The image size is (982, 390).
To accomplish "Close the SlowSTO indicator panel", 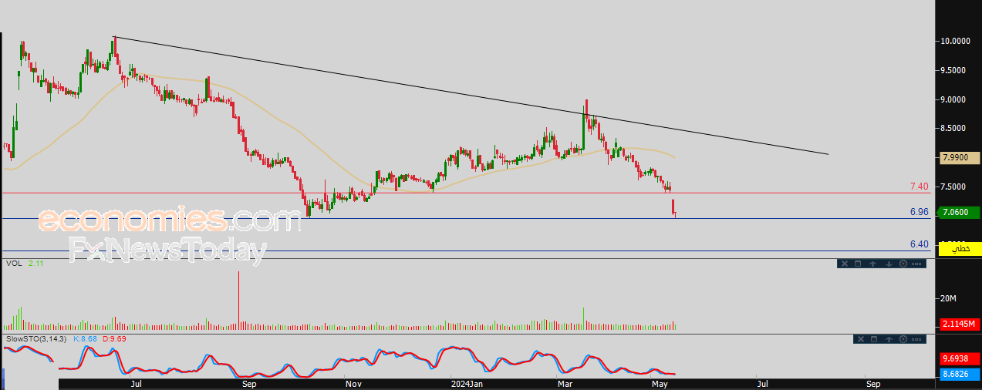I will tap(859, 339).
